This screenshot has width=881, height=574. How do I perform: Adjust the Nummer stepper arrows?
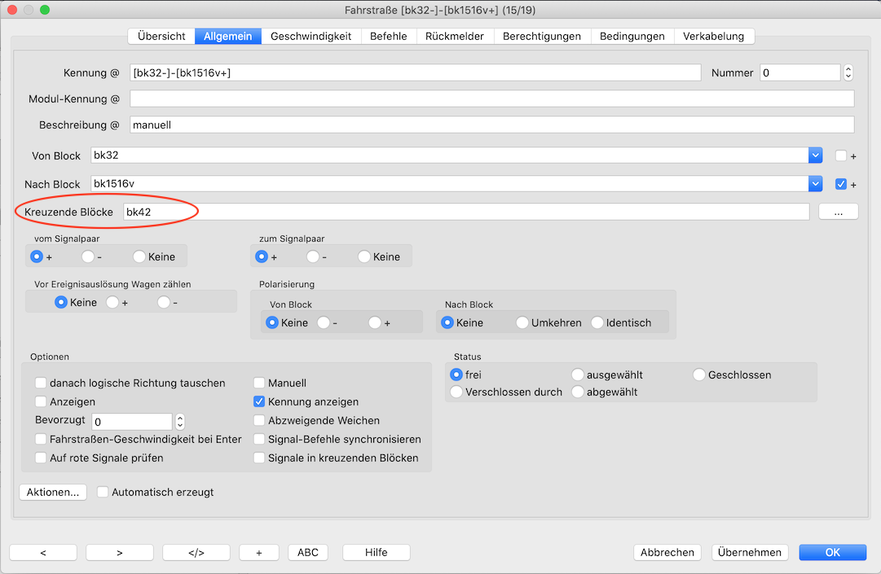tap(848, 72)
